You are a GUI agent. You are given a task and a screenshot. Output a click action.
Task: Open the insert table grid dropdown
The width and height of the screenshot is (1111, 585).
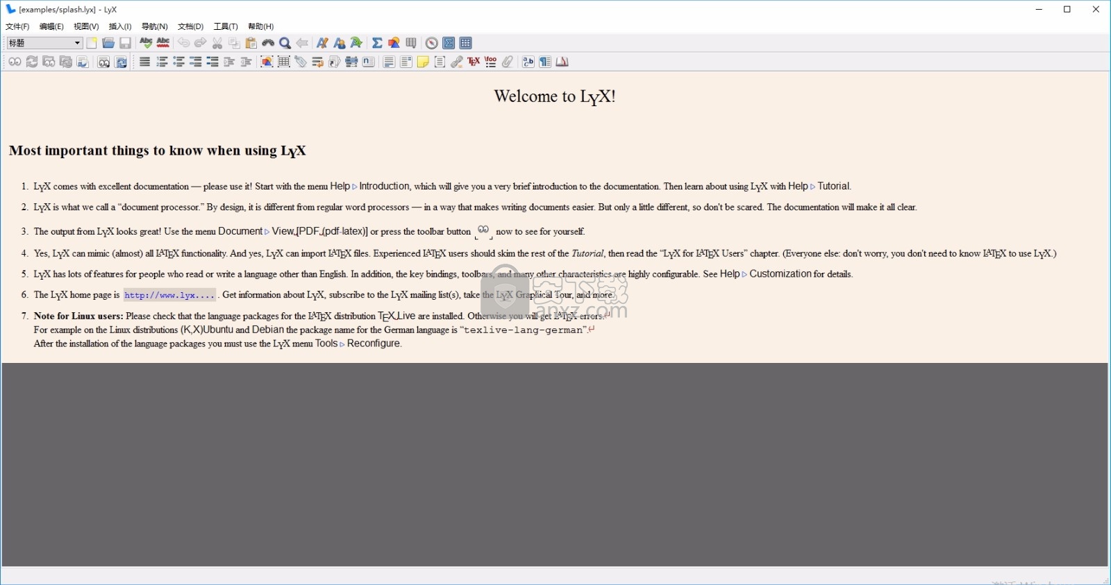[411, 43]
